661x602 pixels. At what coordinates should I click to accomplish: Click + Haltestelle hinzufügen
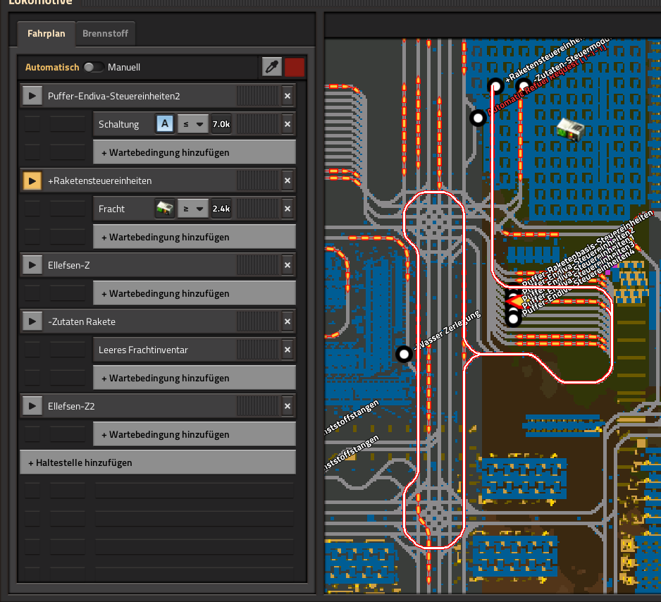pyautogui.click(x=158, y=463)
